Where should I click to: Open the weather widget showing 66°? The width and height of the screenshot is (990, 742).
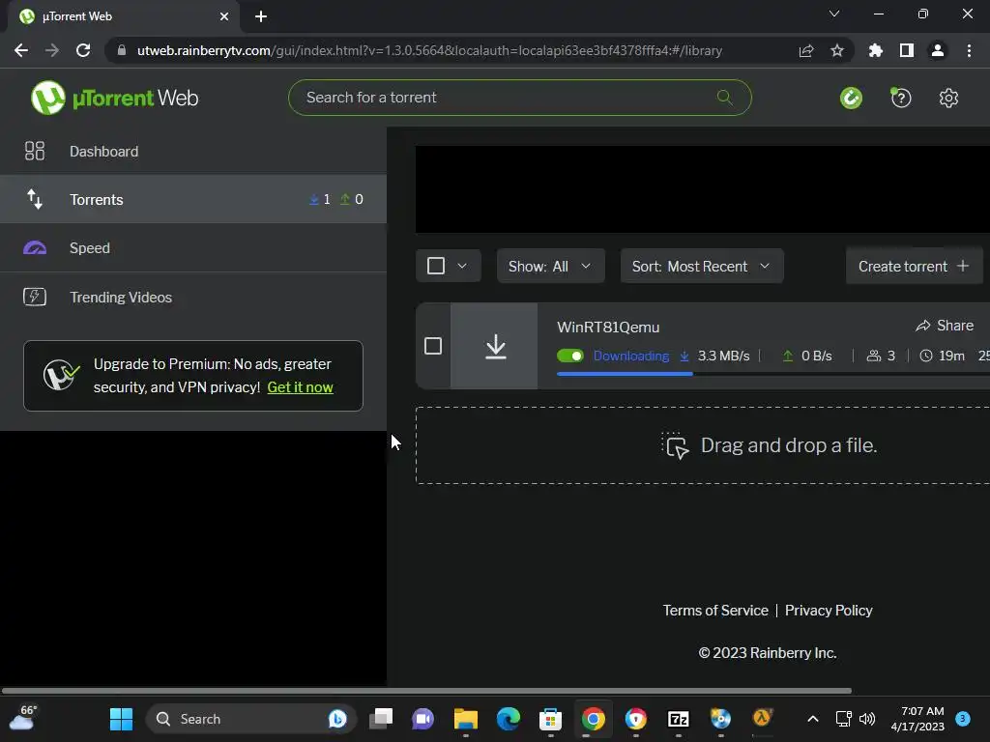pos(23,718)
